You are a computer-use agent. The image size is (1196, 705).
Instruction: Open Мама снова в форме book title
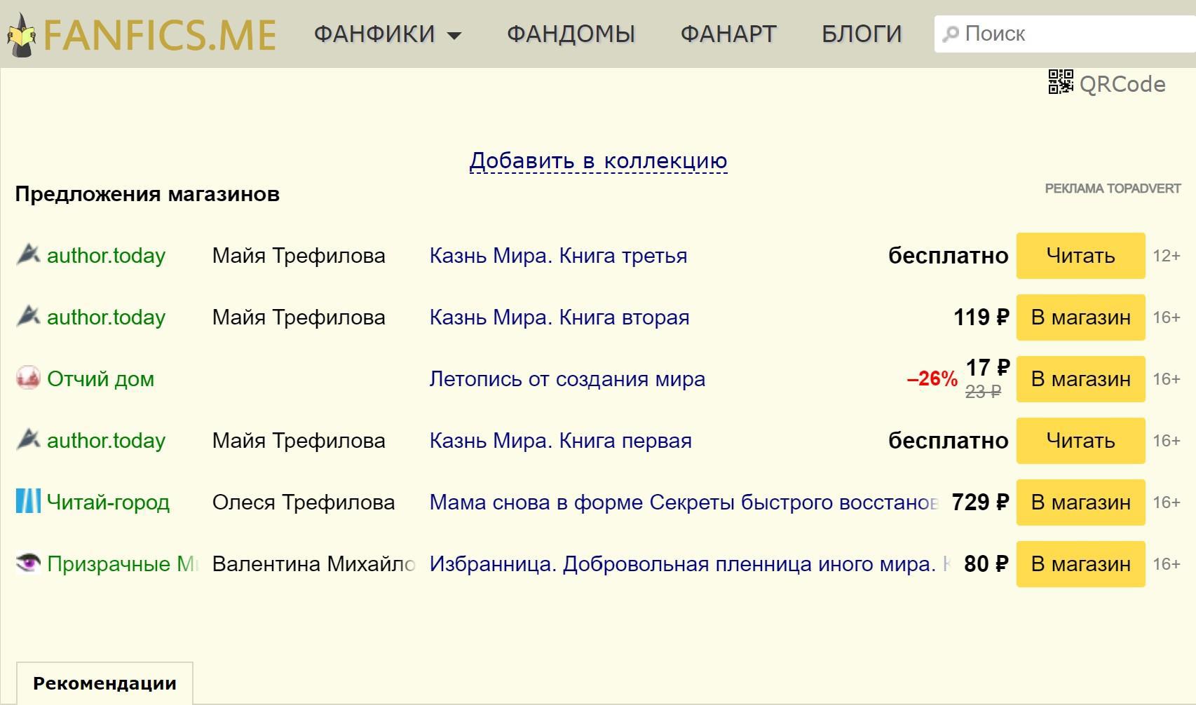click(684, 502)
